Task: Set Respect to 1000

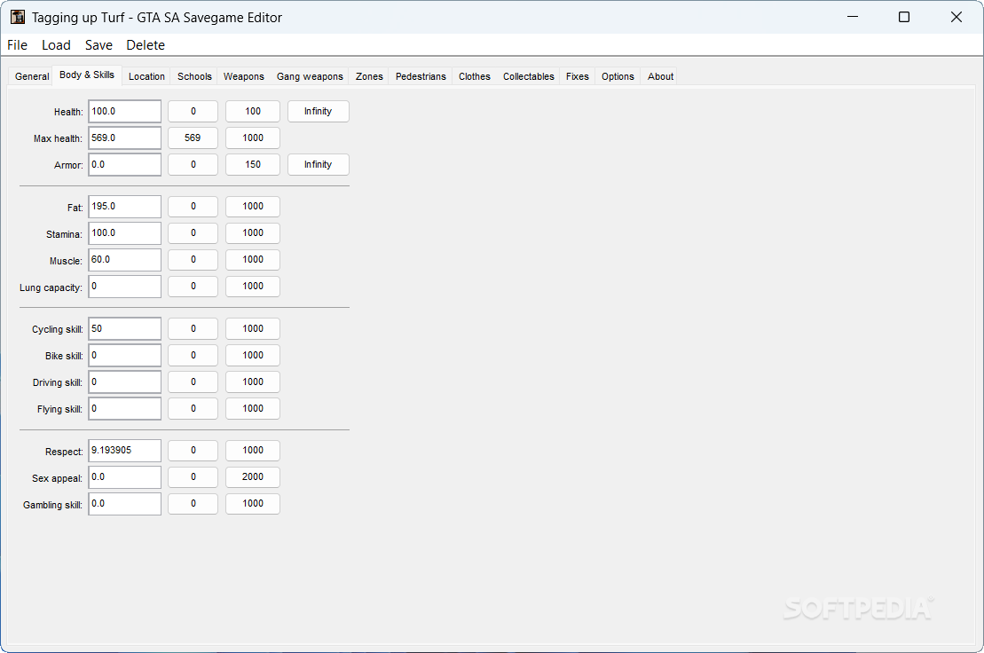Action: click(x=253, y=451)
